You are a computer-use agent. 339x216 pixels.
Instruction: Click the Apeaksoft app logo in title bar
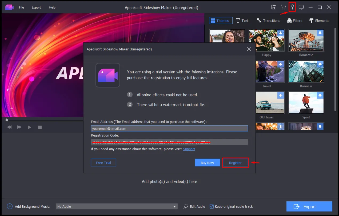pyautogui.click(x=9, y=7)
